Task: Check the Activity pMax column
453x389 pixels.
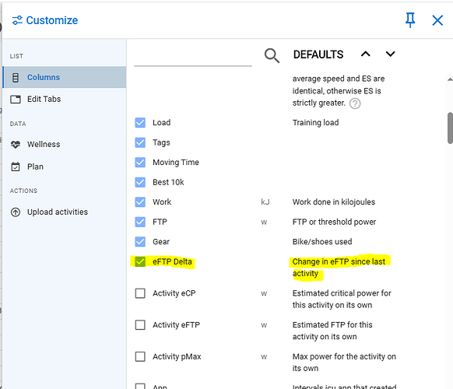Action: [140, 356]
